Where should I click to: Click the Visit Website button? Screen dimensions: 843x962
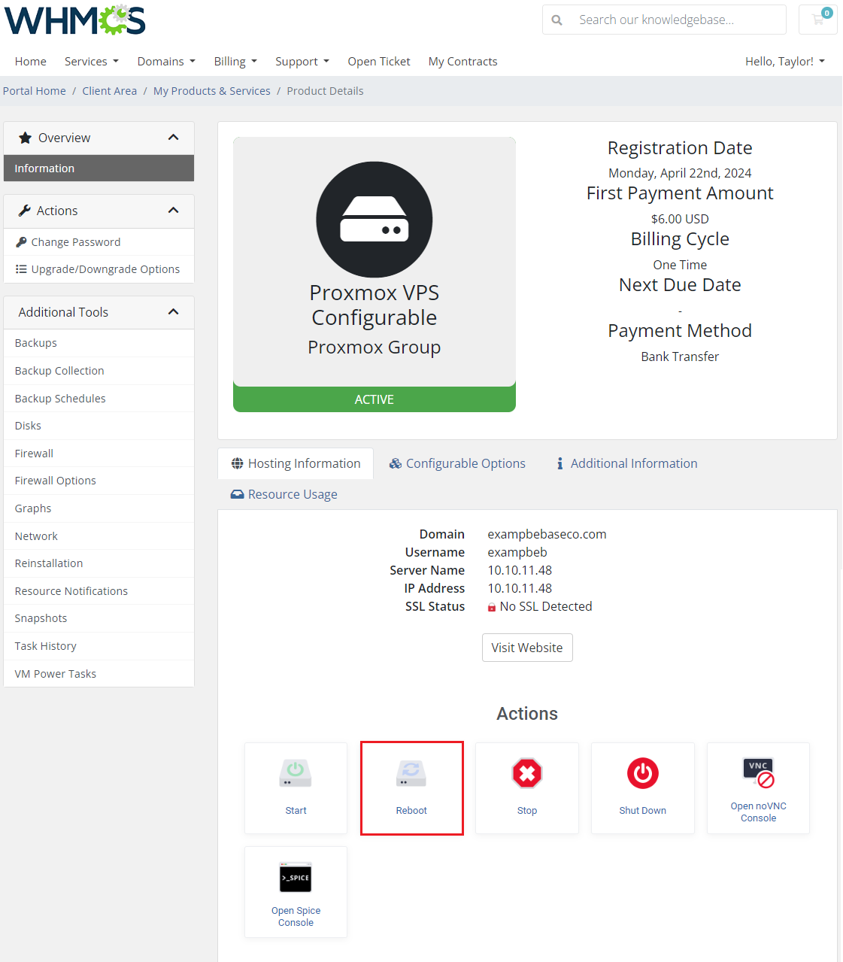click(527, 648)
